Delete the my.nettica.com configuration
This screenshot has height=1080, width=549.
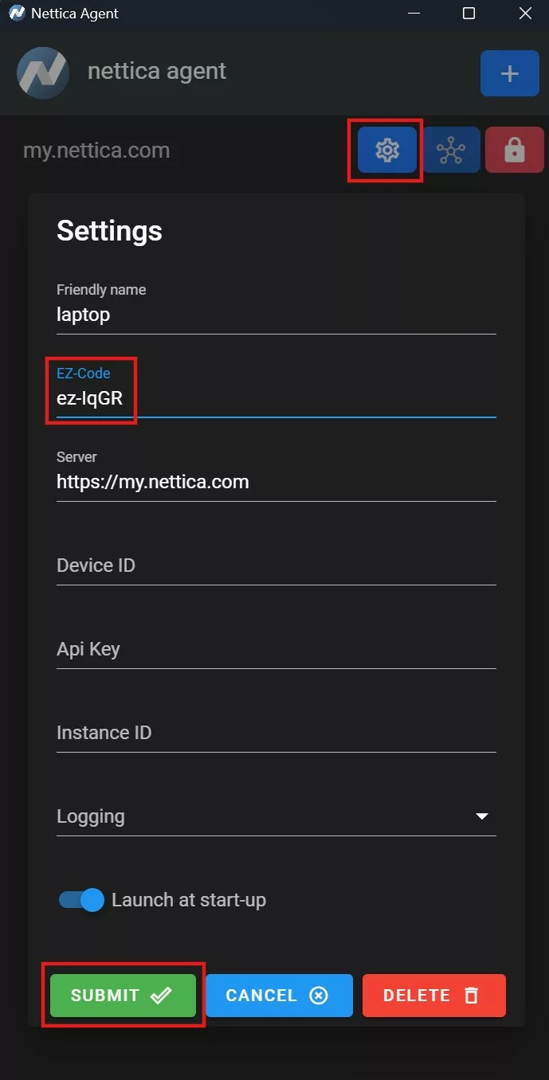click(434, 995)
